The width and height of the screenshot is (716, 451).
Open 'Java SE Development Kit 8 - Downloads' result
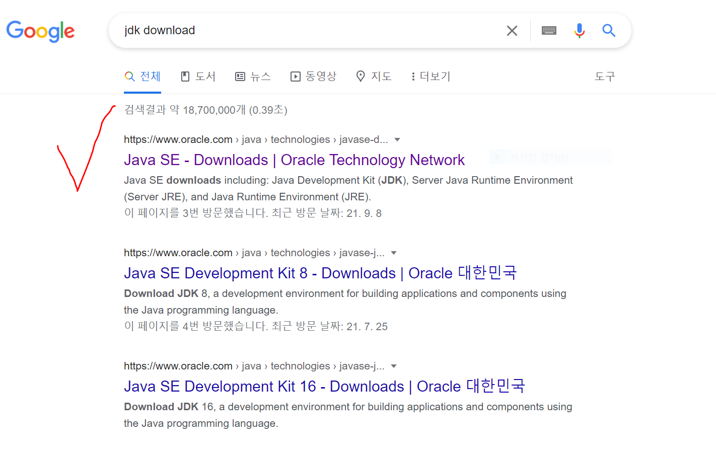[320, 273]
